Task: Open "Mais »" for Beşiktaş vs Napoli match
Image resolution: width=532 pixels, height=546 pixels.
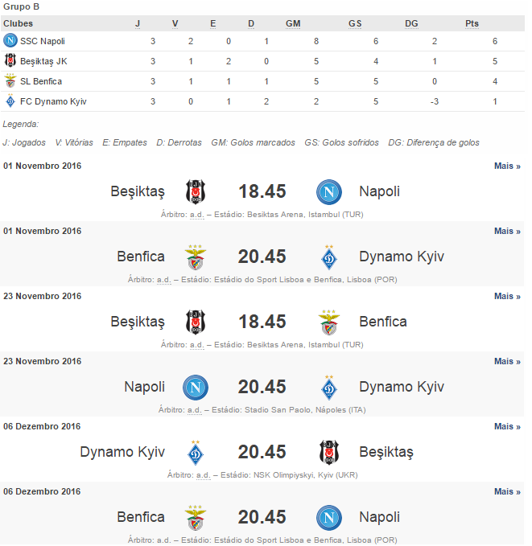Action: pyautogui.click(x=507, y=166)
